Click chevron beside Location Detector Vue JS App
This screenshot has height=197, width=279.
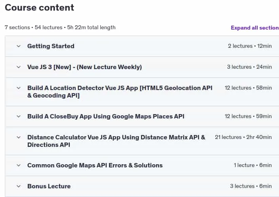19,88
